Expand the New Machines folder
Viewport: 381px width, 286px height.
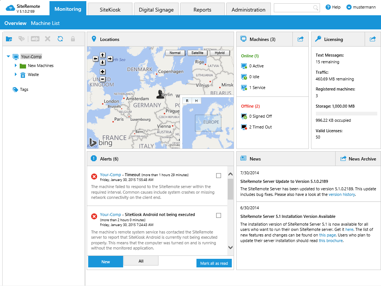[16, 66]
